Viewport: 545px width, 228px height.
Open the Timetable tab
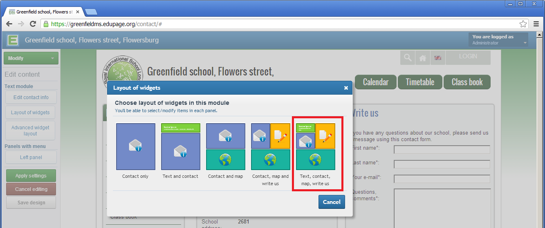tap(420, 82)
